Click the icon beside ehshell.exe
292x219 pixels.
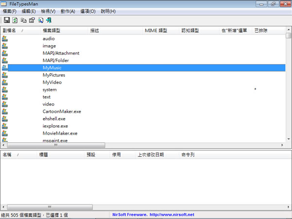coord(5,118)
